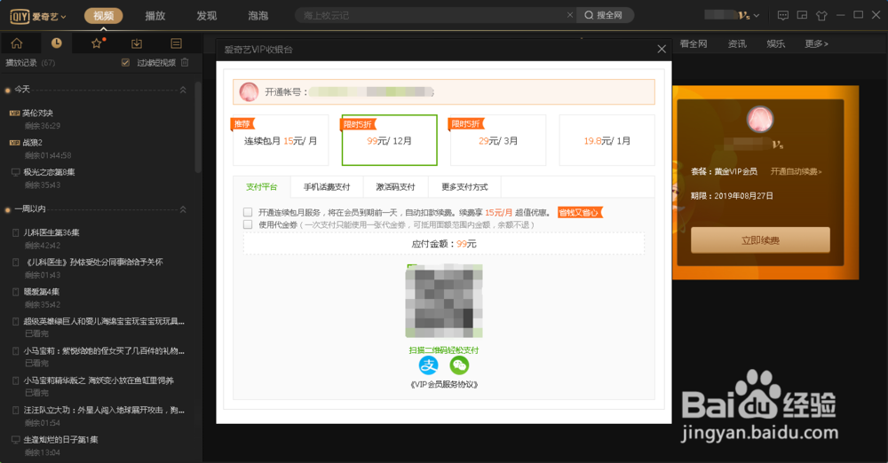Open the home icon in sidebar
Image resolution: width=888 pixels, height=463 pixels.
pyautogui.click(x=17, y=43)
